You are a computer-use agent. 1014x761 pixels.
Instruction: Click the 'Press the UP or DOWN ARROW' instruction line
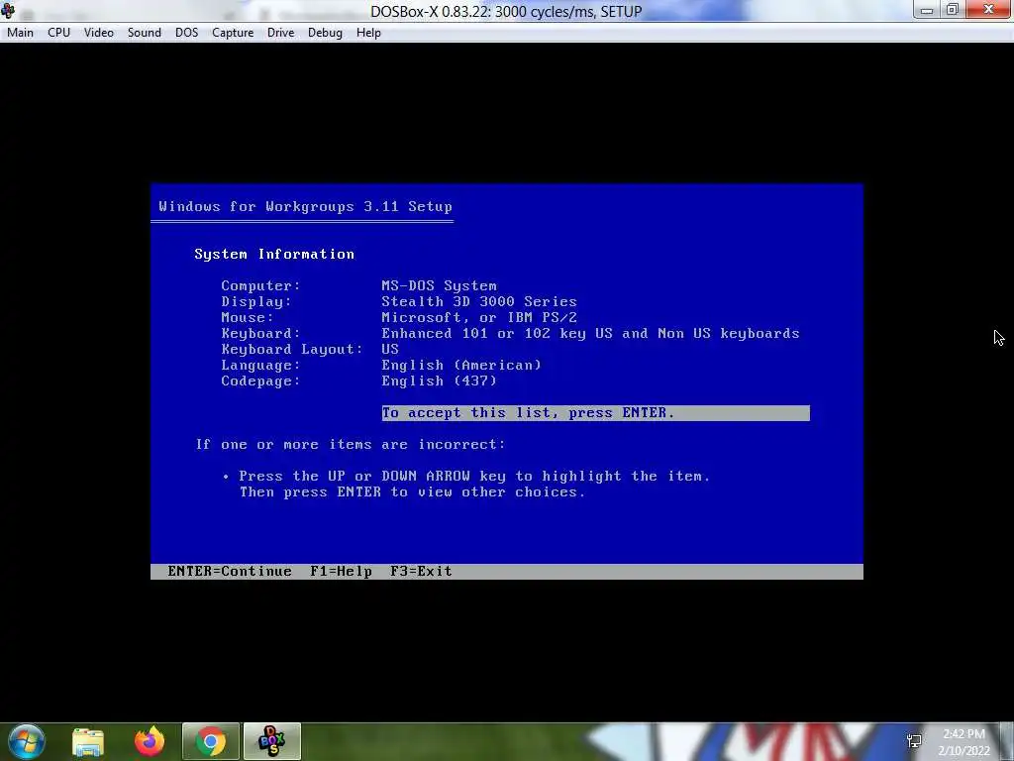pyautogui.click(x=474, y=476)
